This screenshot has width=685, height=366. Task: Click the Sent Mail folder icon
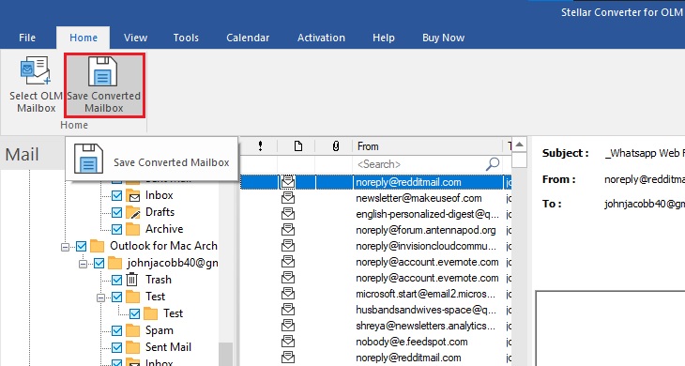(133, 347)
